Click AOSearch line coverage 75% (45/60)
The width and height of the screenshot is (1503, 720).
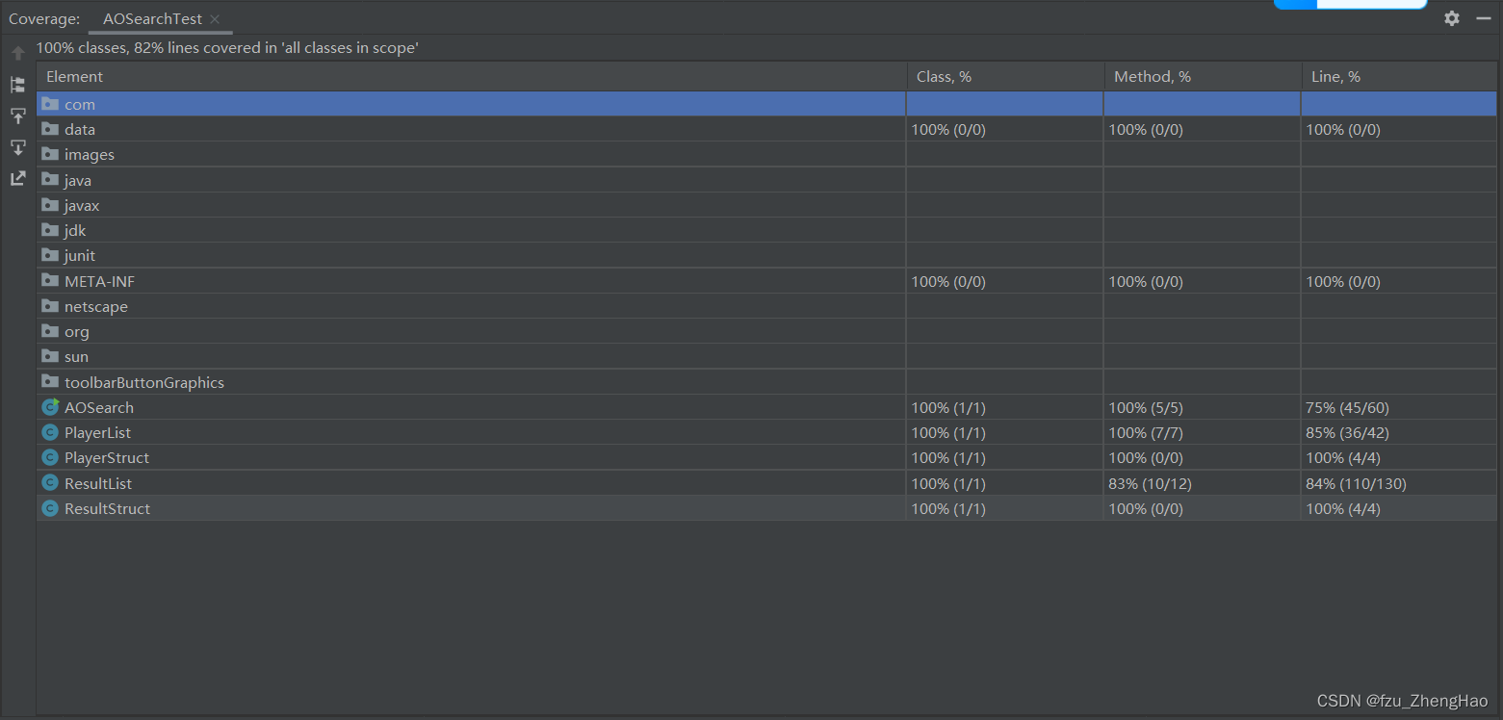click(x=1348, y=407)
